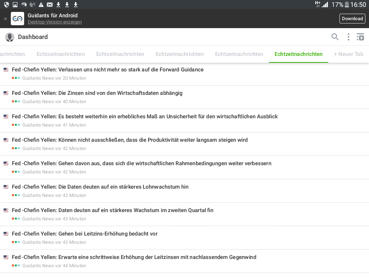Screen dimensions: 369x277
Task: Open news about Zinsen and Wirtschaftsdaten
Action: tap(97, 93)
